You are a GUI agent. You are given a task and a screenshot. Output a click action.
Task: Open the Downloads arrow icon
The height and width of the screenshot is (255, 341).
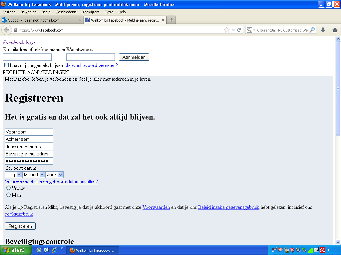point(323,30)
